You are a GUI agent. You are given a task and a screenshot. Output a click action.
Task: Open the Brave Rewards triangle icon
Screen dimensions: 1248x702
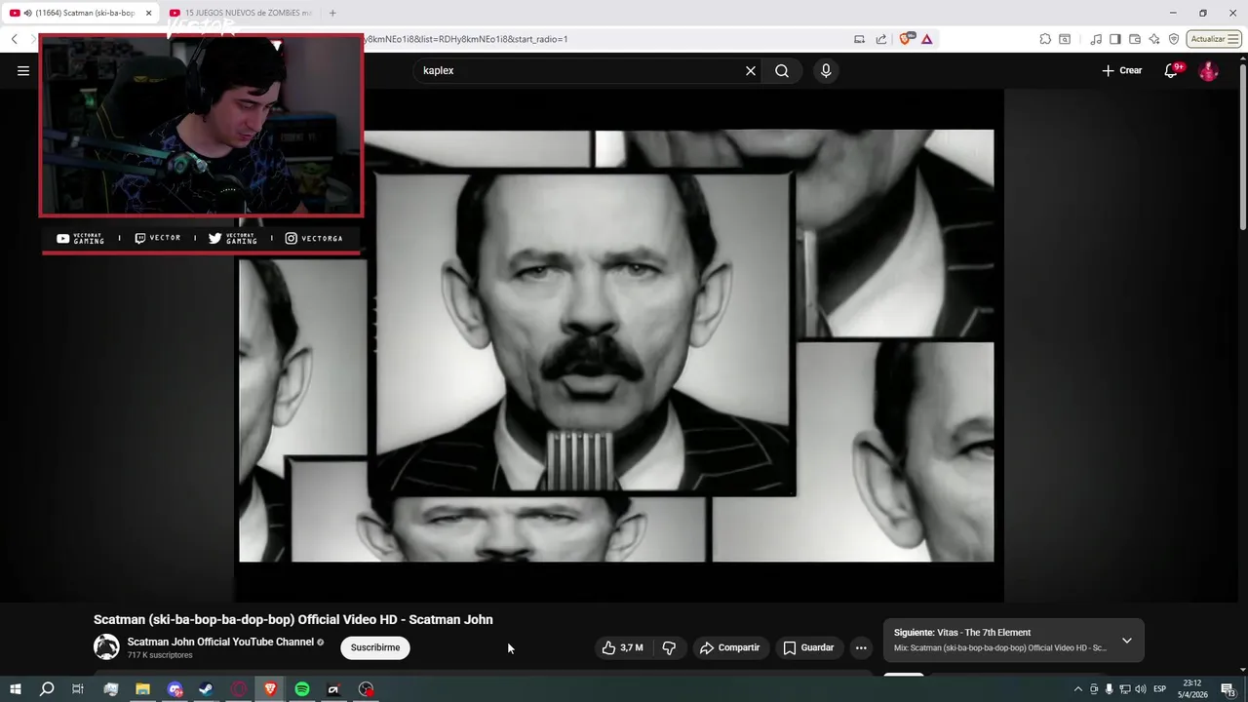point(926,39)
